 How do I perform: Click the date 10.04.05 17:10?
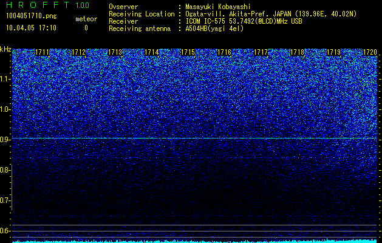point(31,28)
